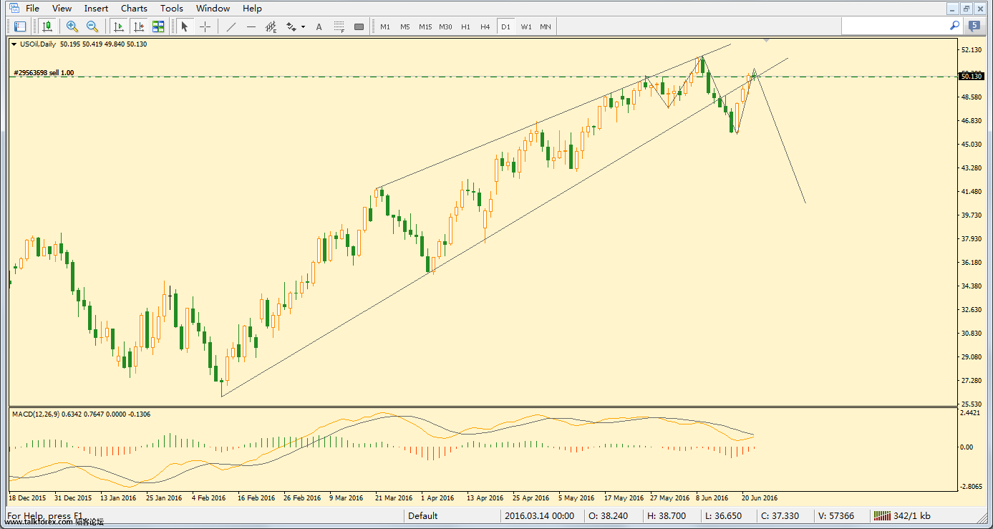Switch to the M5 timeframe
The image size is (993, 529).
point(405,26)
